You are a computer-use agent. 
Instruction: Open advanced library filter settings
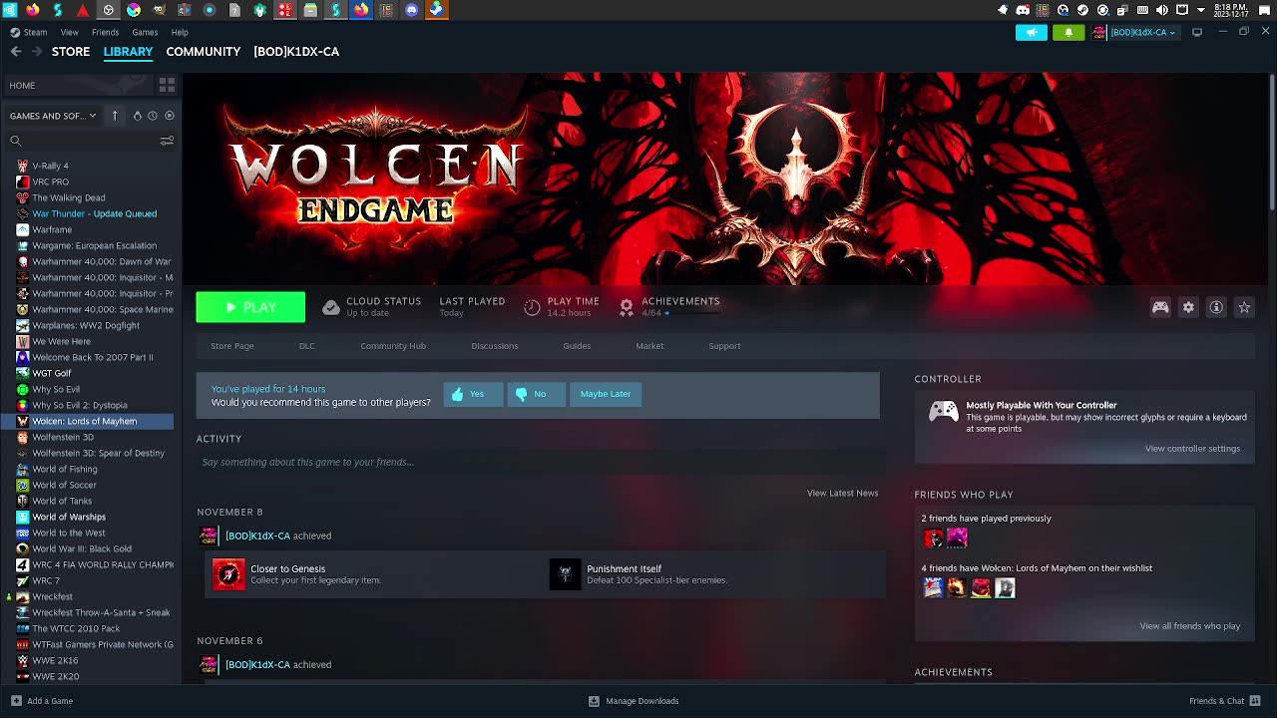coord(167,141)
